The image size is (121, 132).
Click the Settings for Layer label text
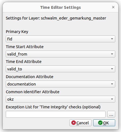click(56, 18)
